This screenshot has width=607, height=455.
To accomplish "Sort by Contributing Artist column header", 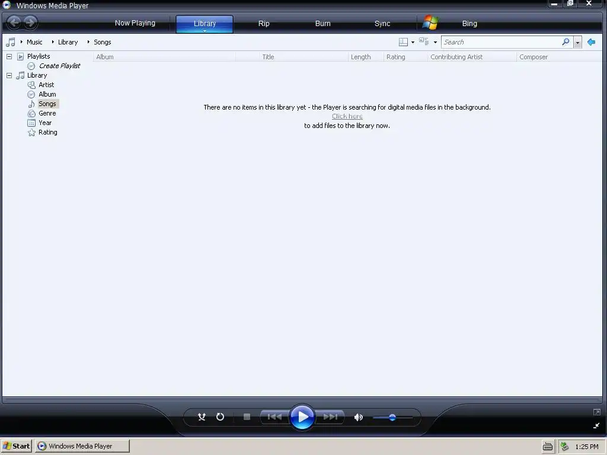I will (x=472, y=57).
